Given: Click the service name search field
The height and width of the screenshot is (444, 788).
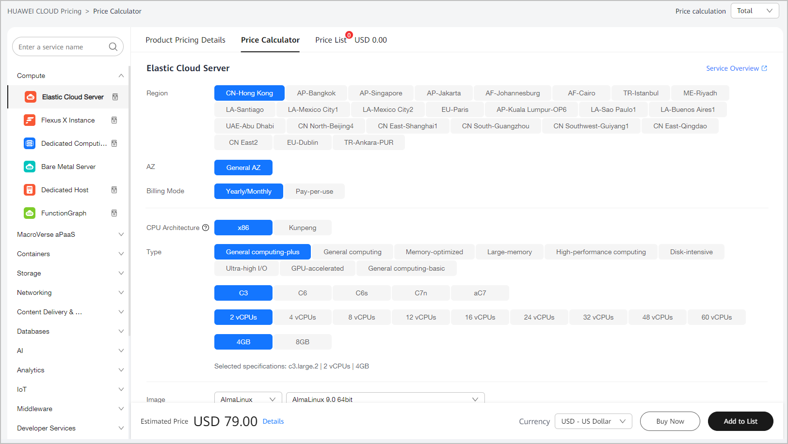Looking at the screenshot, I should (61, 47).
